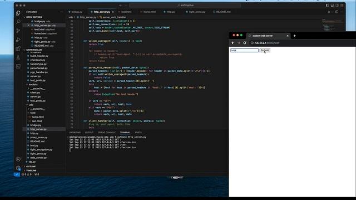356x200 pixels.
Task: Open the Problems panel tab
Action: [75, 132]
